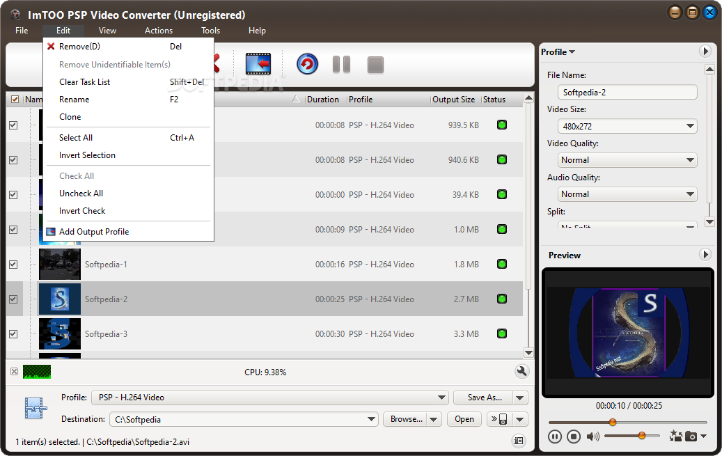Choose Rename from the Edit menu

pos(129,100)
